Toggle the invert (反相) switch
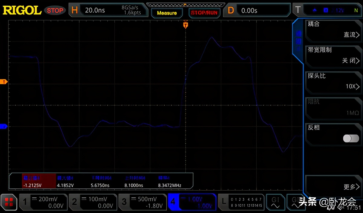363x213 pixels. click(x=351, y=138)
